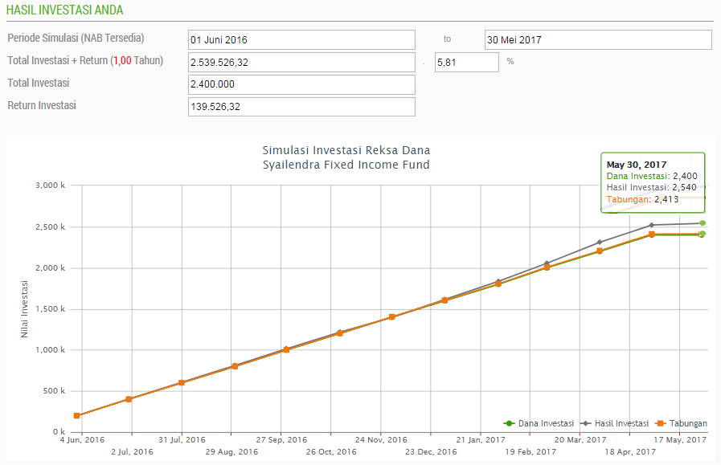Click the '31 Jul, 2016' x-axis label
This screenshot has width=721, height=465.
click(182, 440)
